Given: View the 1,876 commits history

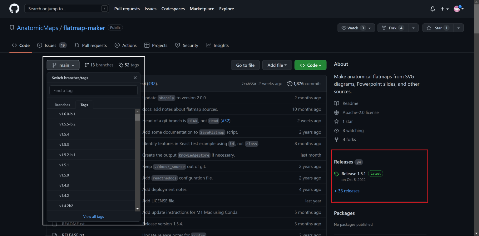Looking at the screenshot, I should point(304,83).
